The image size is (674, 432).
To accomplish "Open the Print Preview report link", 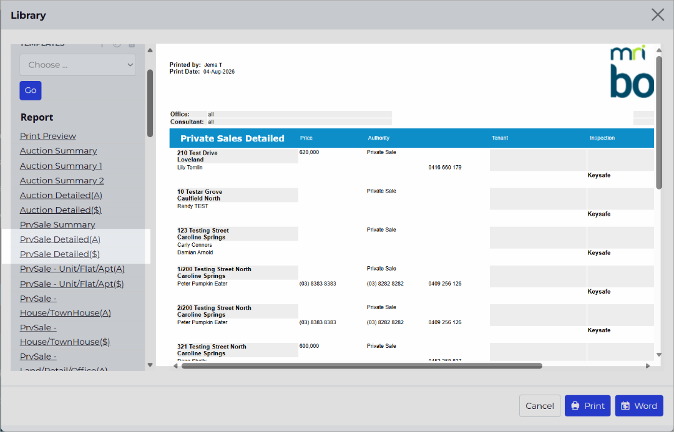I will tap(47, 136).
